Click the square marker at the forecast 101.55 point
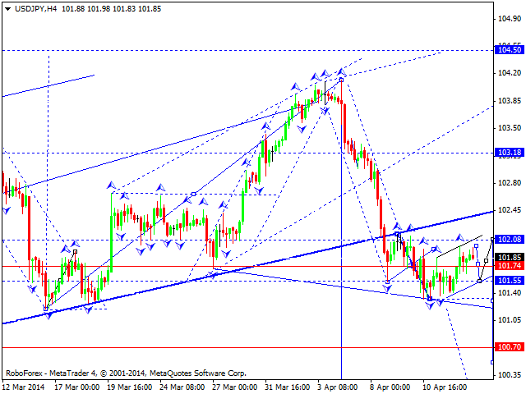 (x=480, y=281)
